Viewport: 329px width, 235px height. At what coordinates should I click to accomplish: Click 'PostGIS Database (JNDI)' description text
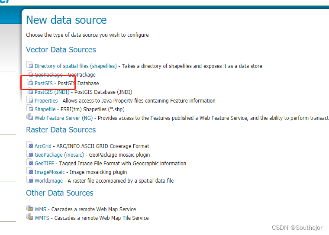point(103,92)
